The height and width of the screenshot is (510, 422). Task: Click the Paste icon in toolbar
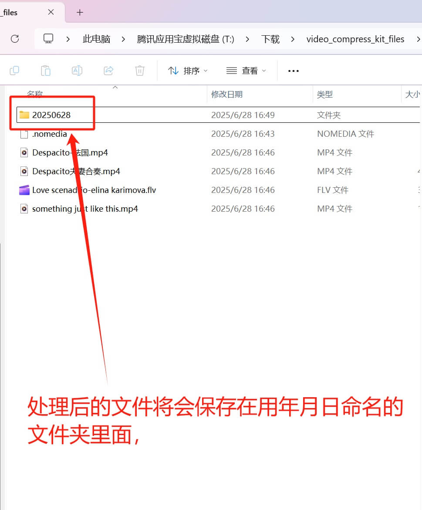pos(46,71)
